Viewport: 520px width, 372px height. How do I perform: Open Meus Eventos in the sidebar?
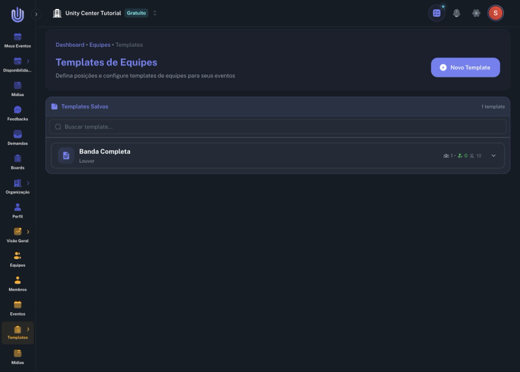pyautogui.click(x=18, y=40)
